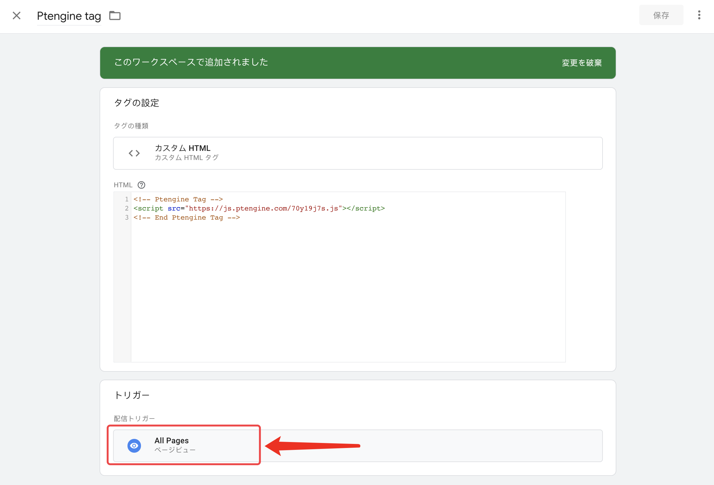Image resolution: width=714 pixels, height=485 pixels.
Task: Click code line 1 Ptengine Tag comment
Action: point(178,199)
